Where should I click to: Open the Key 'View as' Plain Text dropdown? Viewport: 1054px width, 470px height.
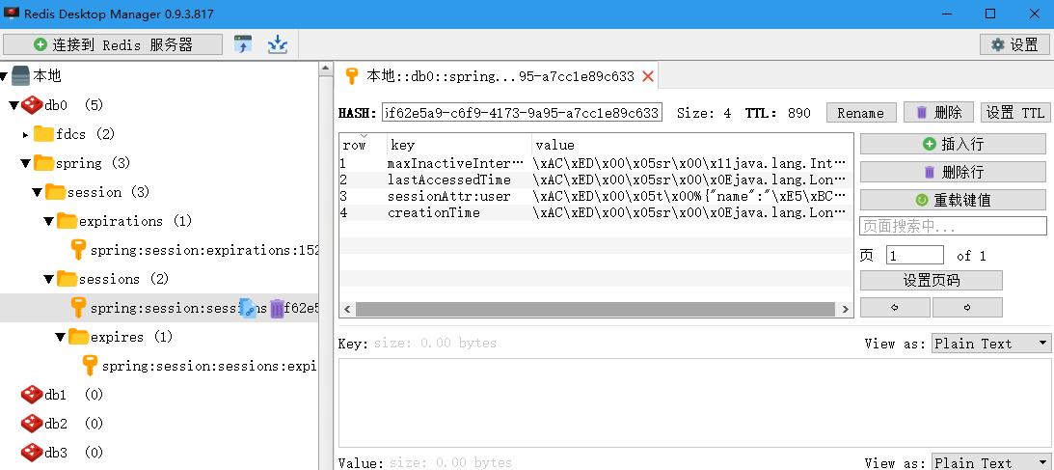click(x=990, y=344)
